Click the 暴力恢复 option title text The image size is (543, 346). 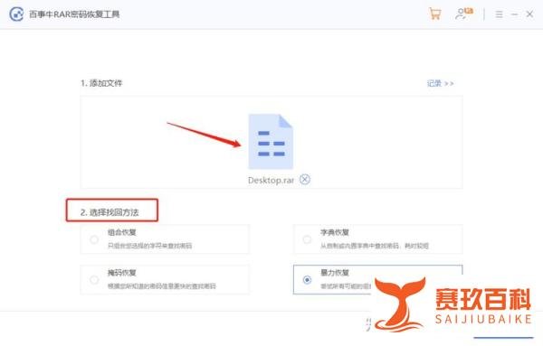click(335, 273)
